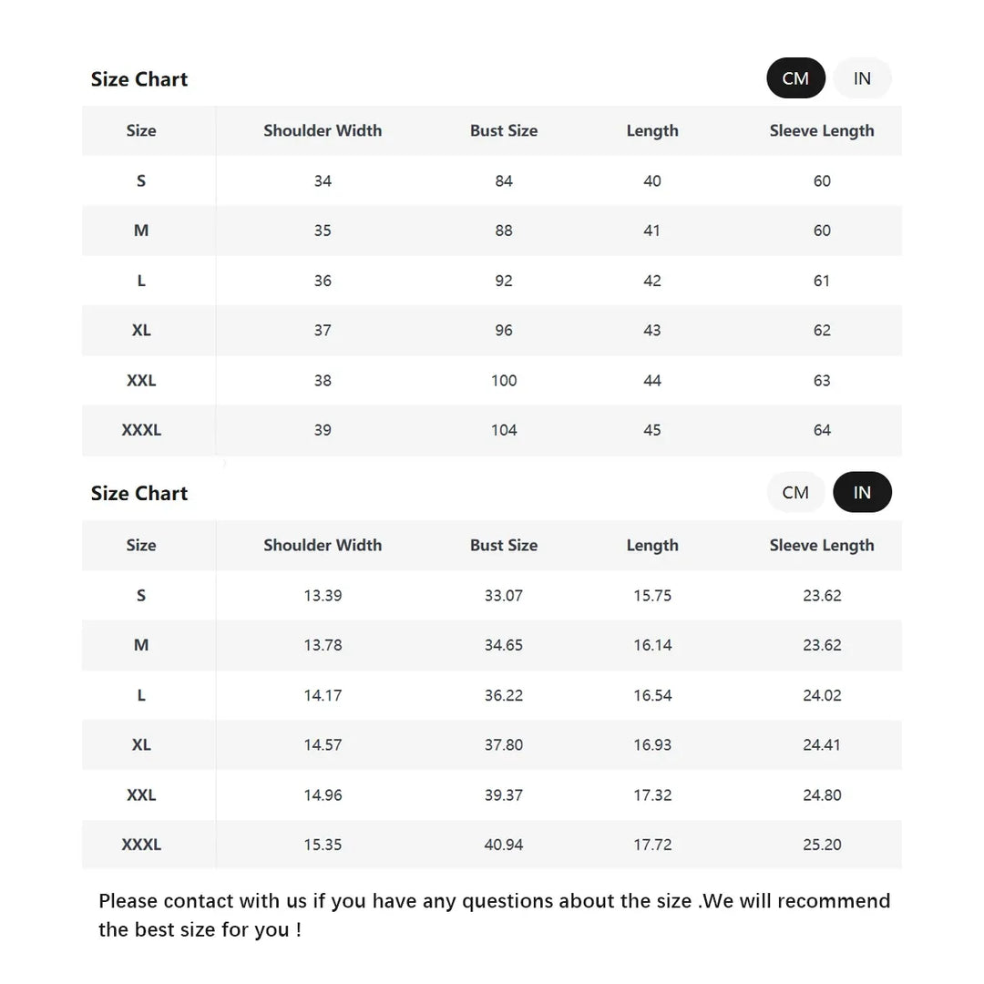
Task: Click the bottom Size Chart heading
Action: click(x=139, y=493)
